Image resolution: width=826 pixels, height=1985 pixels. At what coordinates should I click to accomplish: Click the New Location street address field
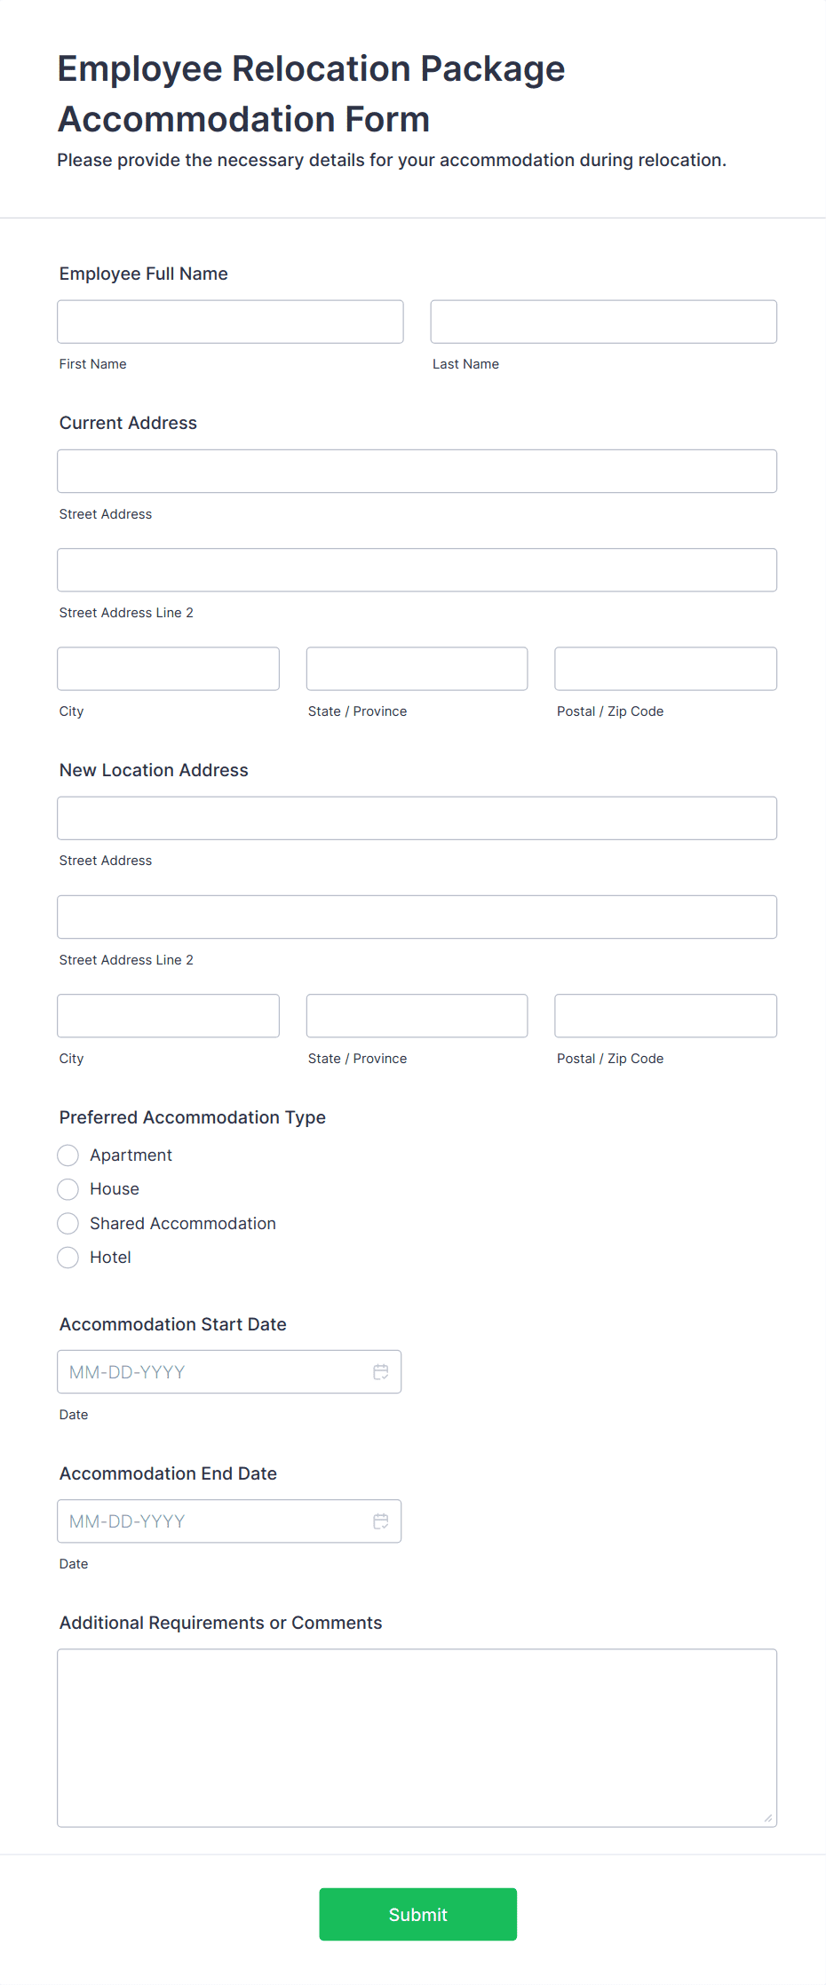pyautogui.click(x=417, y=818)
